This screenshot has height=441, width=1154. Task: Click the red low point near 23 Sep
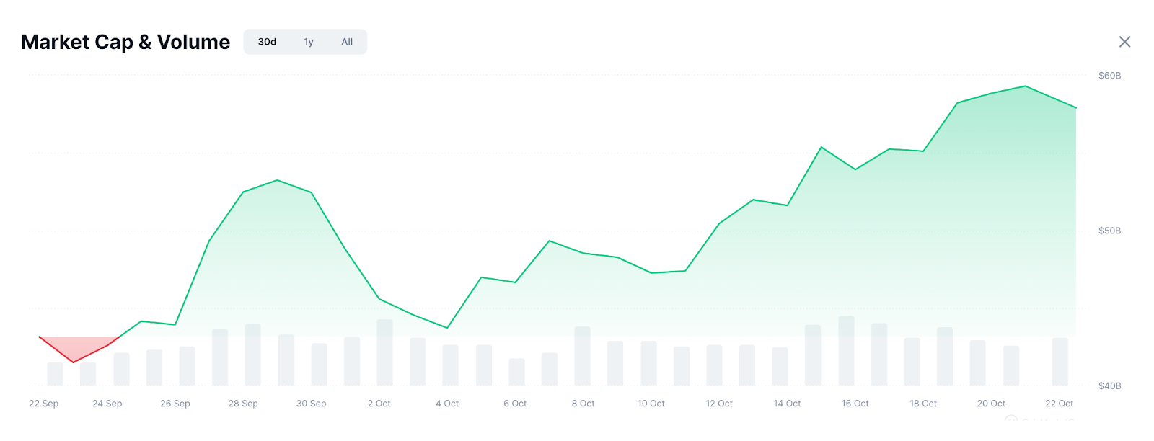(x=74, y=362)
